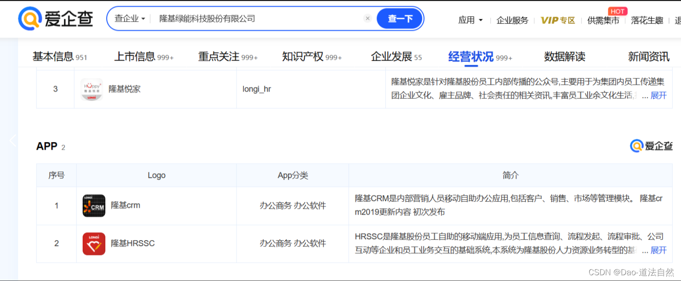This screenshot has height=281, width=681.
Task: Click into the company search input field
Action: coord(258,19)
